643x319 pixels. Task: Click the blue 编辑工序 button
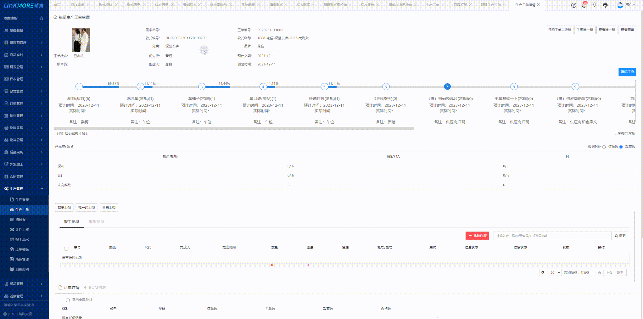click(x=627, y=72)
